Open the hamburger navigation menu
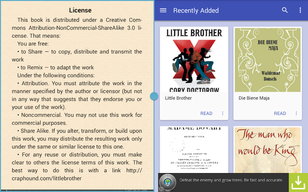308x192 pixels. (163, 10)
